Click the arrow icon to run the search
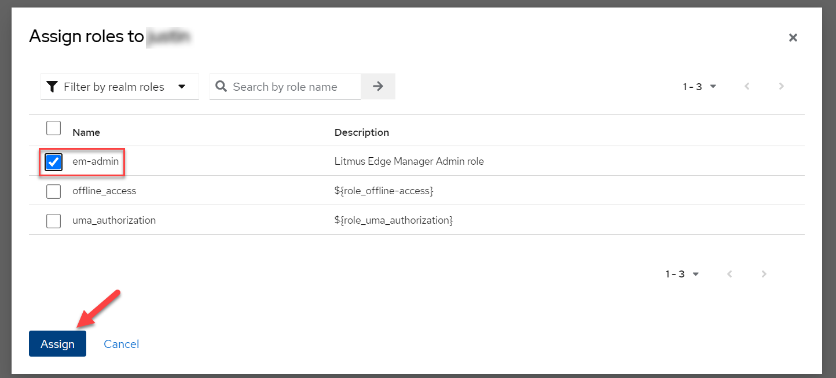This screenshot has height=378, width=836. (x=377, y=86)
